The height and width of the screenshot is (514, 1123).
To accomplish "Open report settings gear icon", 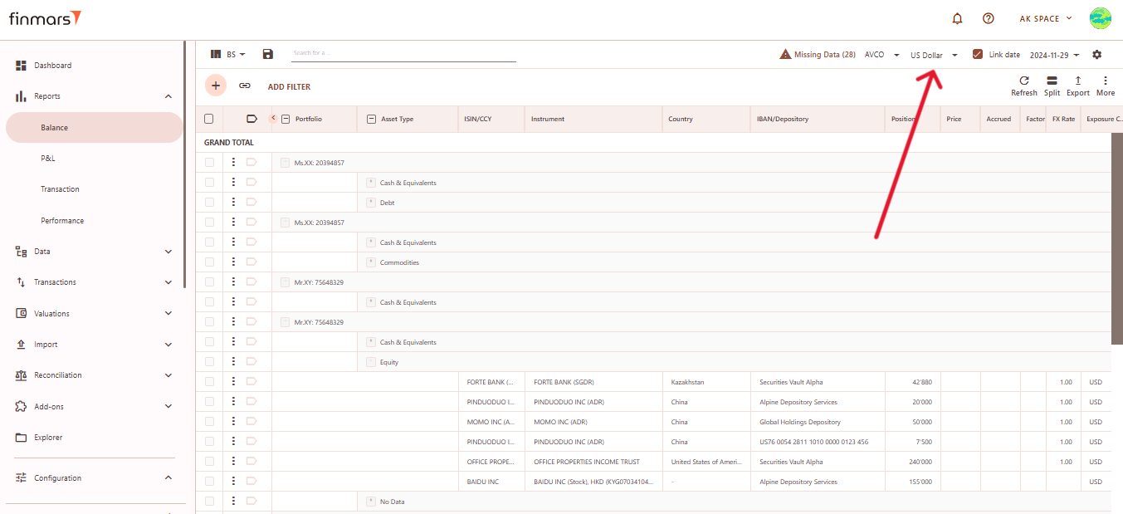I will pos(1096,55).
